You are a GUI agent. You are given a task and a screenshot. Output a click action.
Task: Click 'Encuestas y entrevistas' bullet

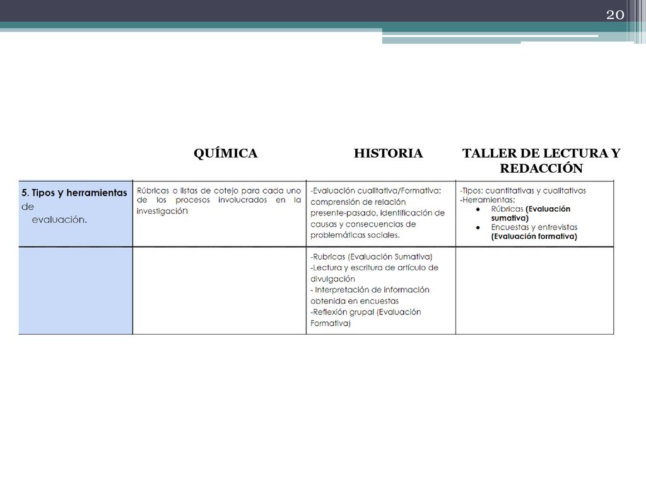534,227
